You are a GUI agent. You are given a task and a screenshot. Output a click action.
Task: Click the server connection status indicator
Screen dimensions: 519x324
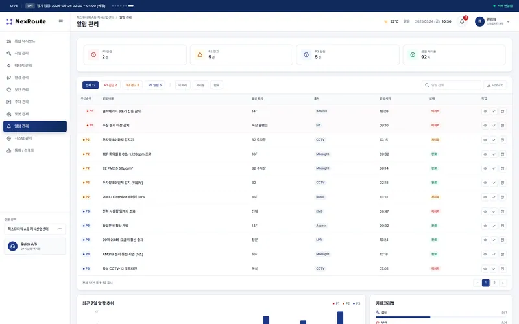pyautogui.click(x=502, y=6)
